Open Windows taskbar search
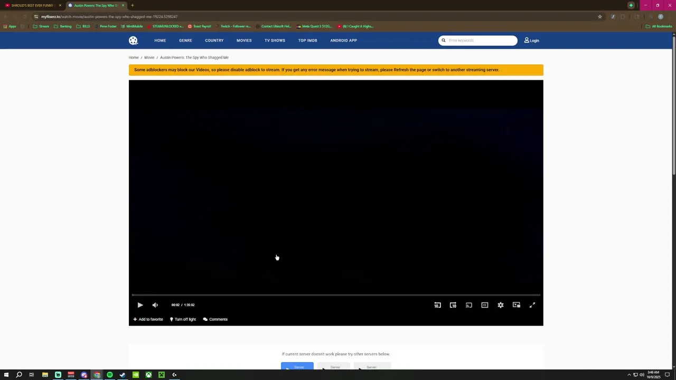The image size is (676, 380). (19, 375)
